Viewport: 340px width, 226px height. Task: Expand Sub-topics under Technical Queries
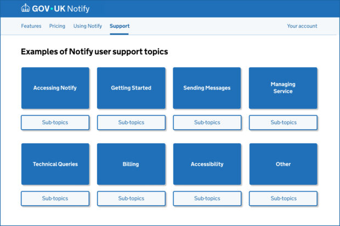(55, 199)
